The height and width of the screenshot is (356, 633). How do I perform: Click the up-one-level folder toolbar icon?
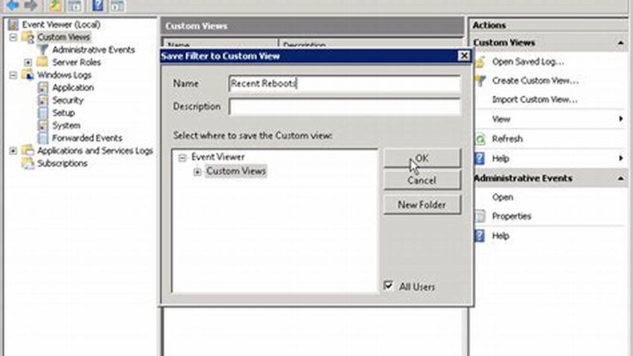tap(55, 6)
